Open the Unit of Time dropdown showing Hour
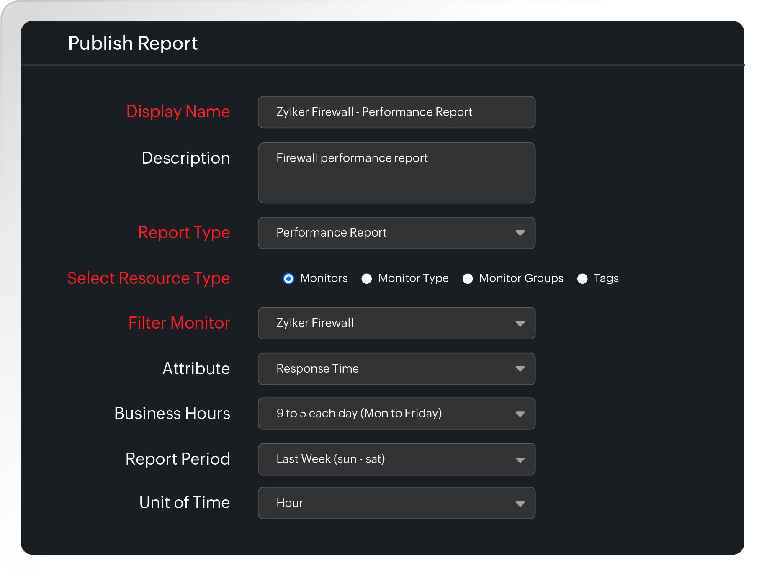This screenshot has height=576, width=767. coord(396,503)
